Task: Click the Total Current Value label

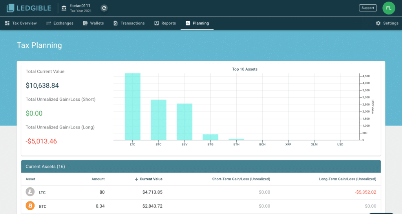Action: coord(45,72)
